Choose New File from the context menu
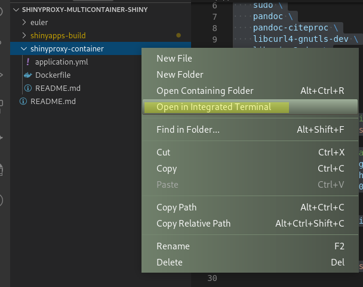 click(174, 58)
